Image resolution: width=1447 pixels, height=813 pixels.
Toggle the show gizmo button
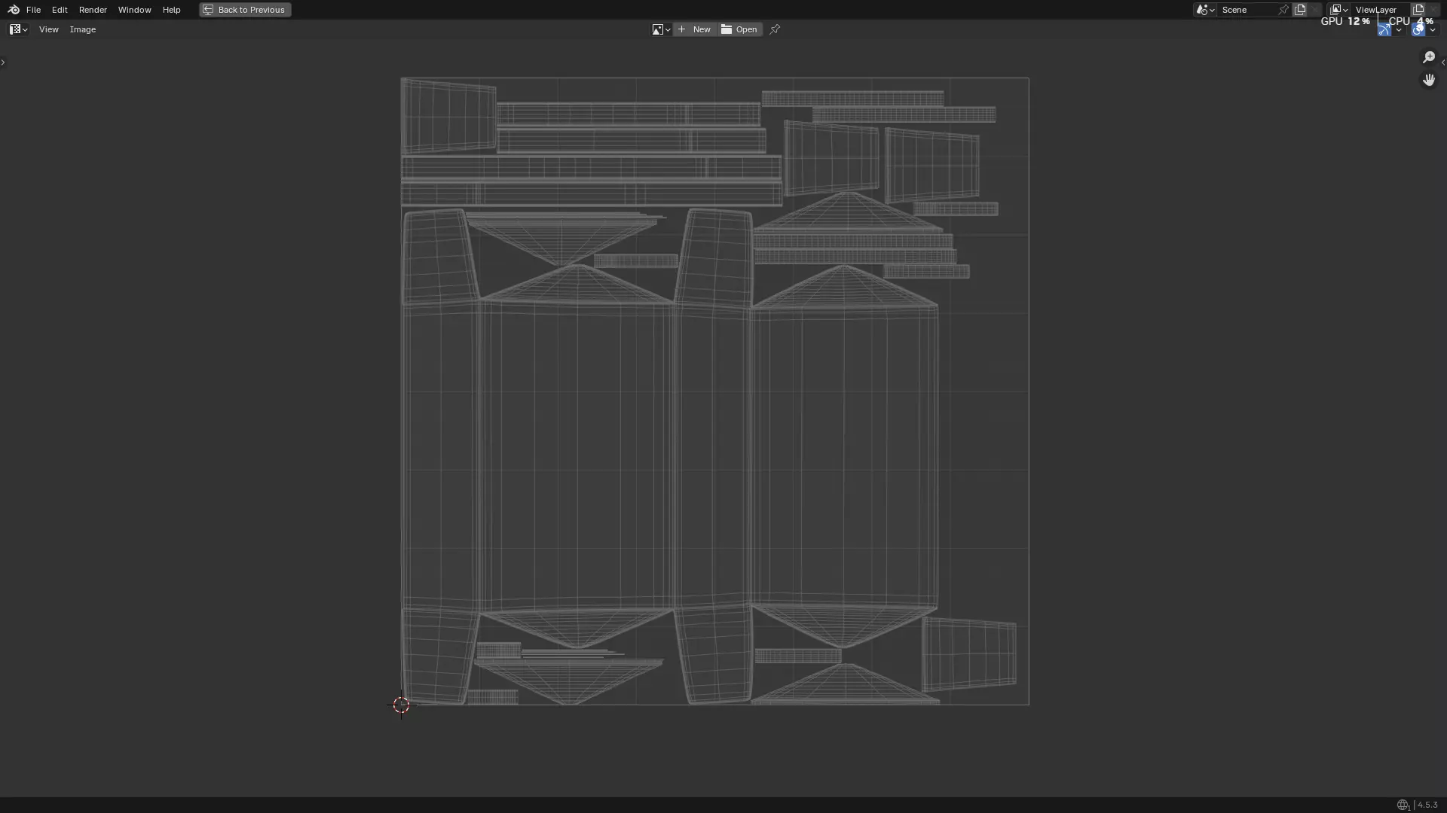(x=1384, y=29)
